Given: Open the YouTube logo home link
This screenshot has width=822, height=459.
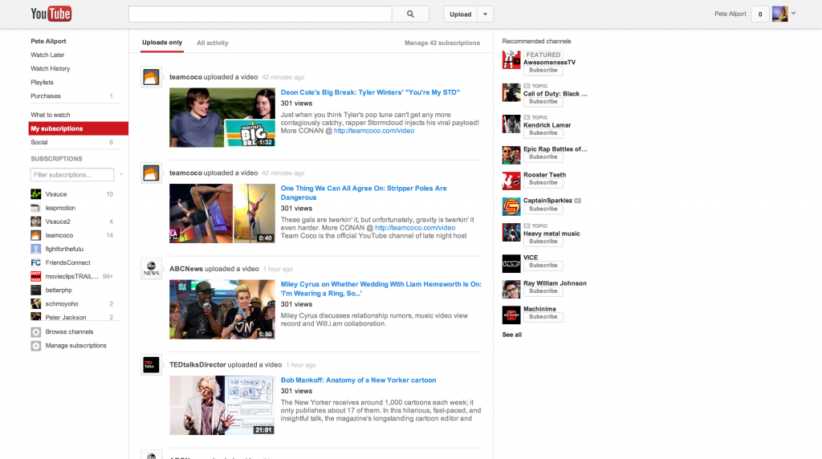Looking at the screenshot, I should point(51,14).
